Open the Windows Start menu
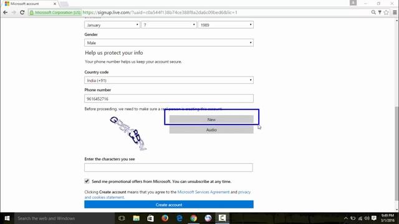The width and height of the screenshot is (399, 224). pos(7,218)
